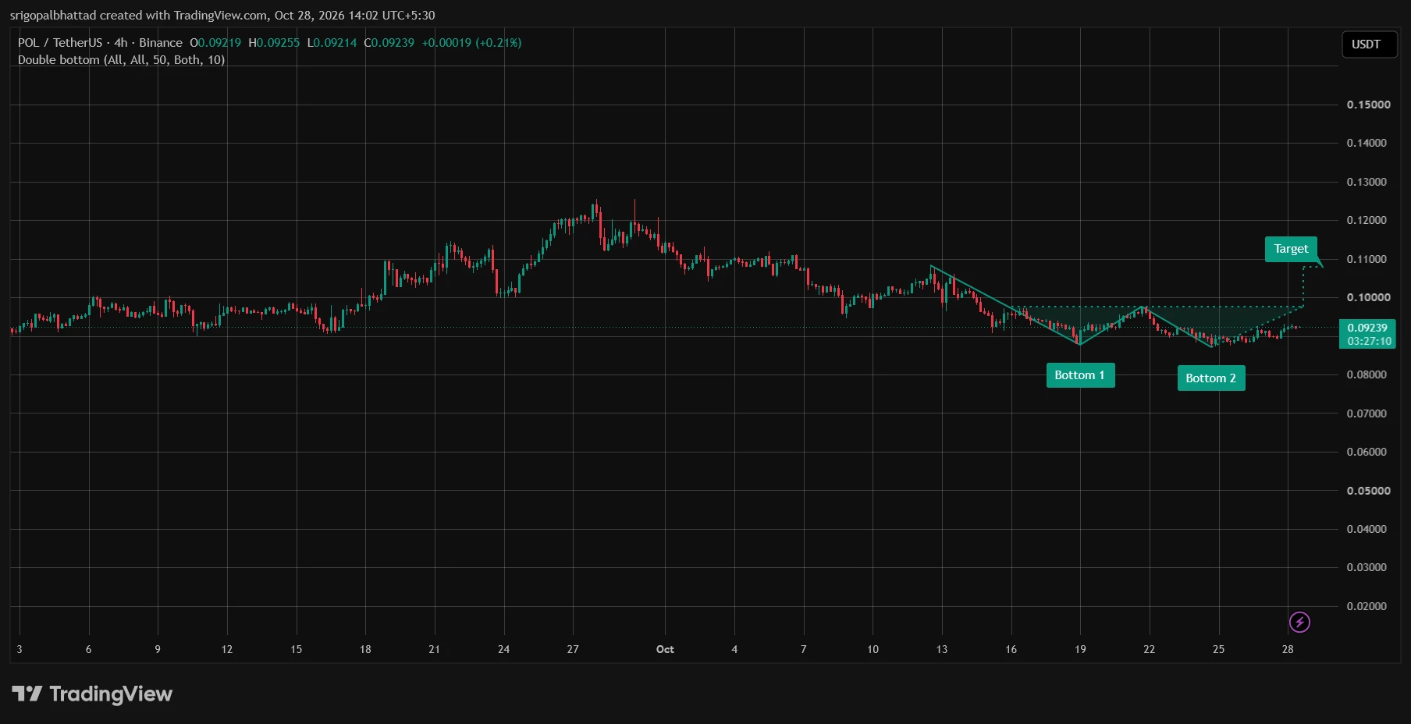This screenshot has height=724, width=1411.
Task: Click the Bottom 1 pattern label
Action: 1080,375
